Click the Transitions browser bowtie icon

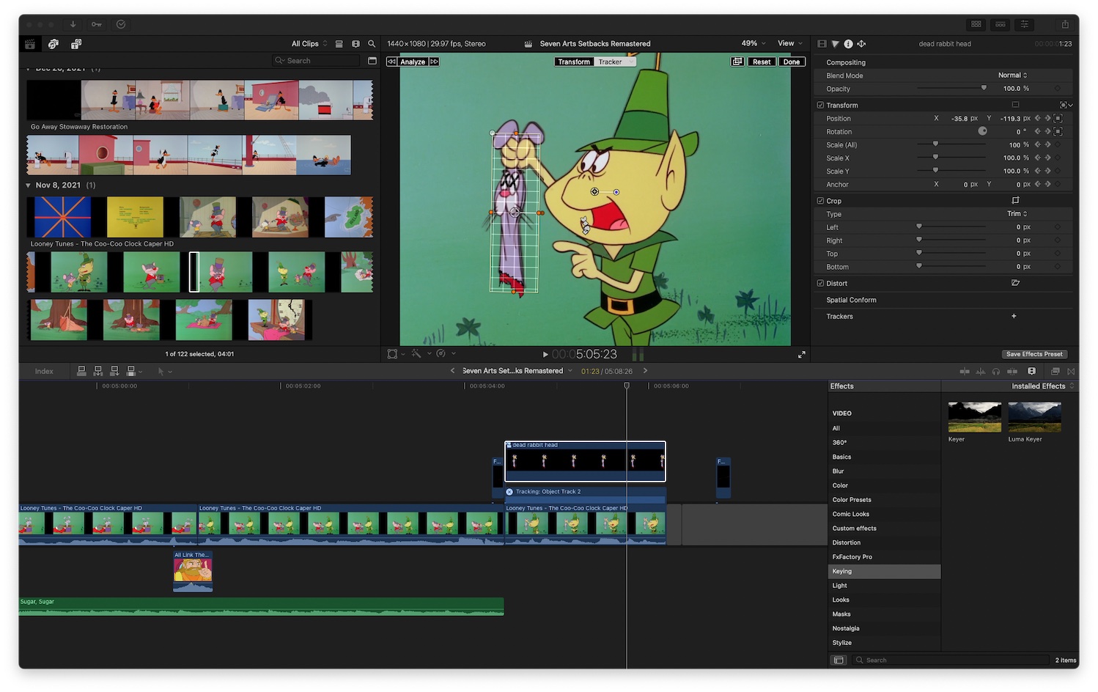point(1071,372)
